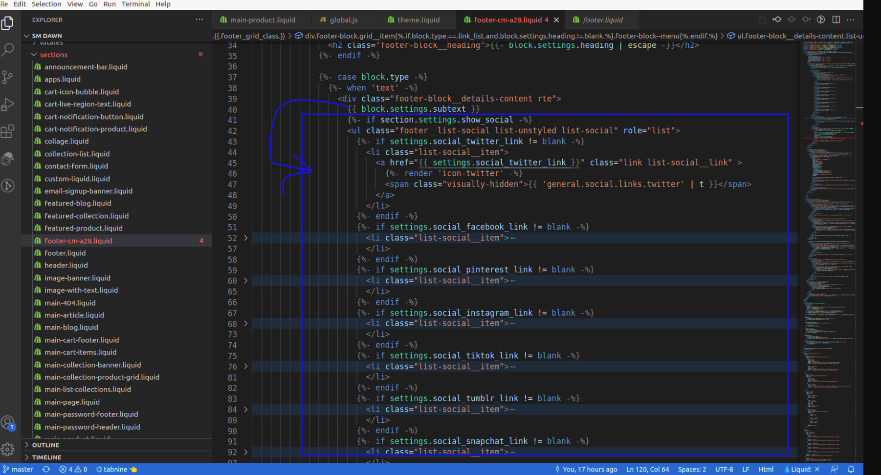The height and width of the screenshot is (475, 881).
Task: Open the Source Control view
Action: (x=8, y=77)
